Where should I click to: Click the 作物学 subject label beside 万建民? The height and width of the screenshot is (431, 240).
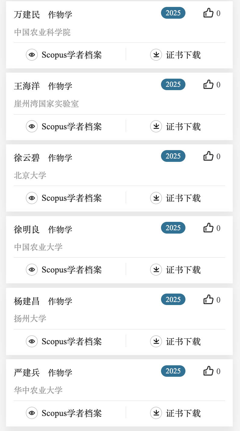point(60,14)
